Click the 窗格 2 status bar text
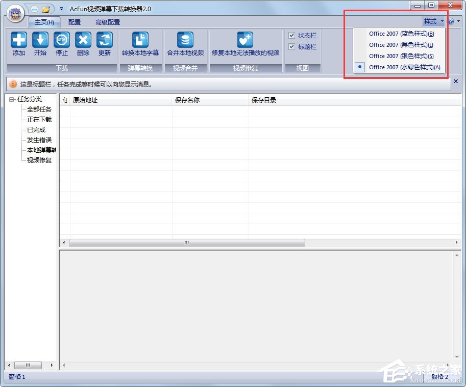This screenshot has height=387, width=466. coord(439,377)
